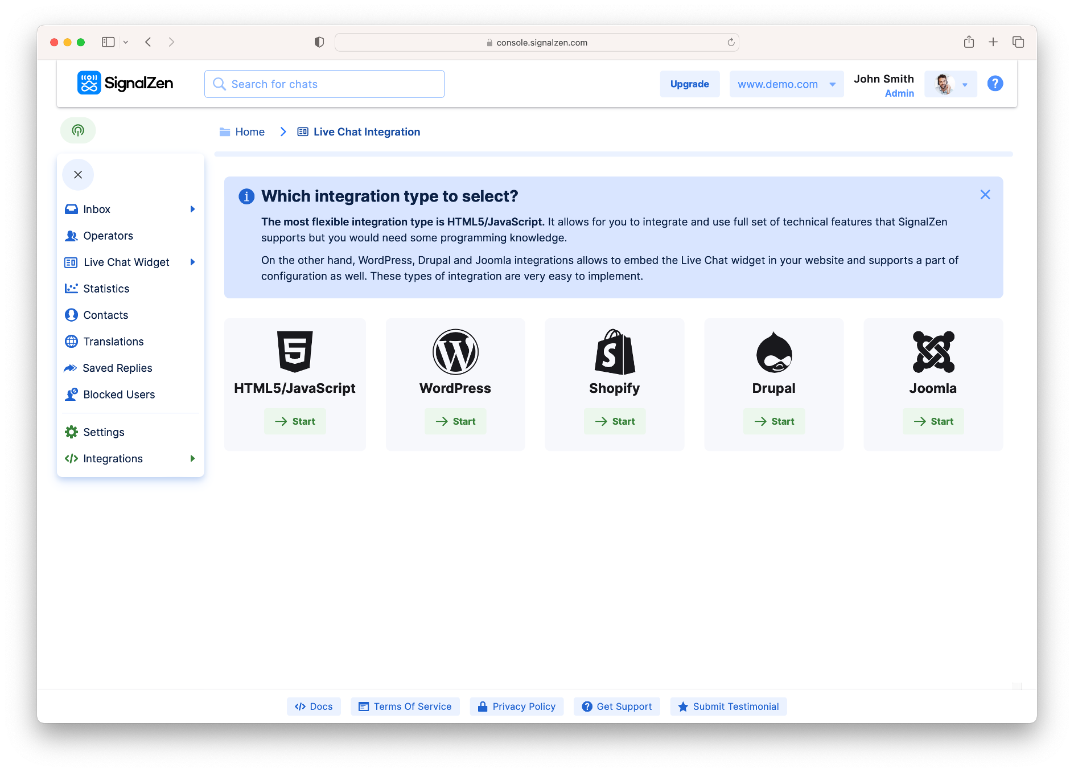1074x772 pixels.
Task: Focus the Search for chats field
Action: pos(324,84)
